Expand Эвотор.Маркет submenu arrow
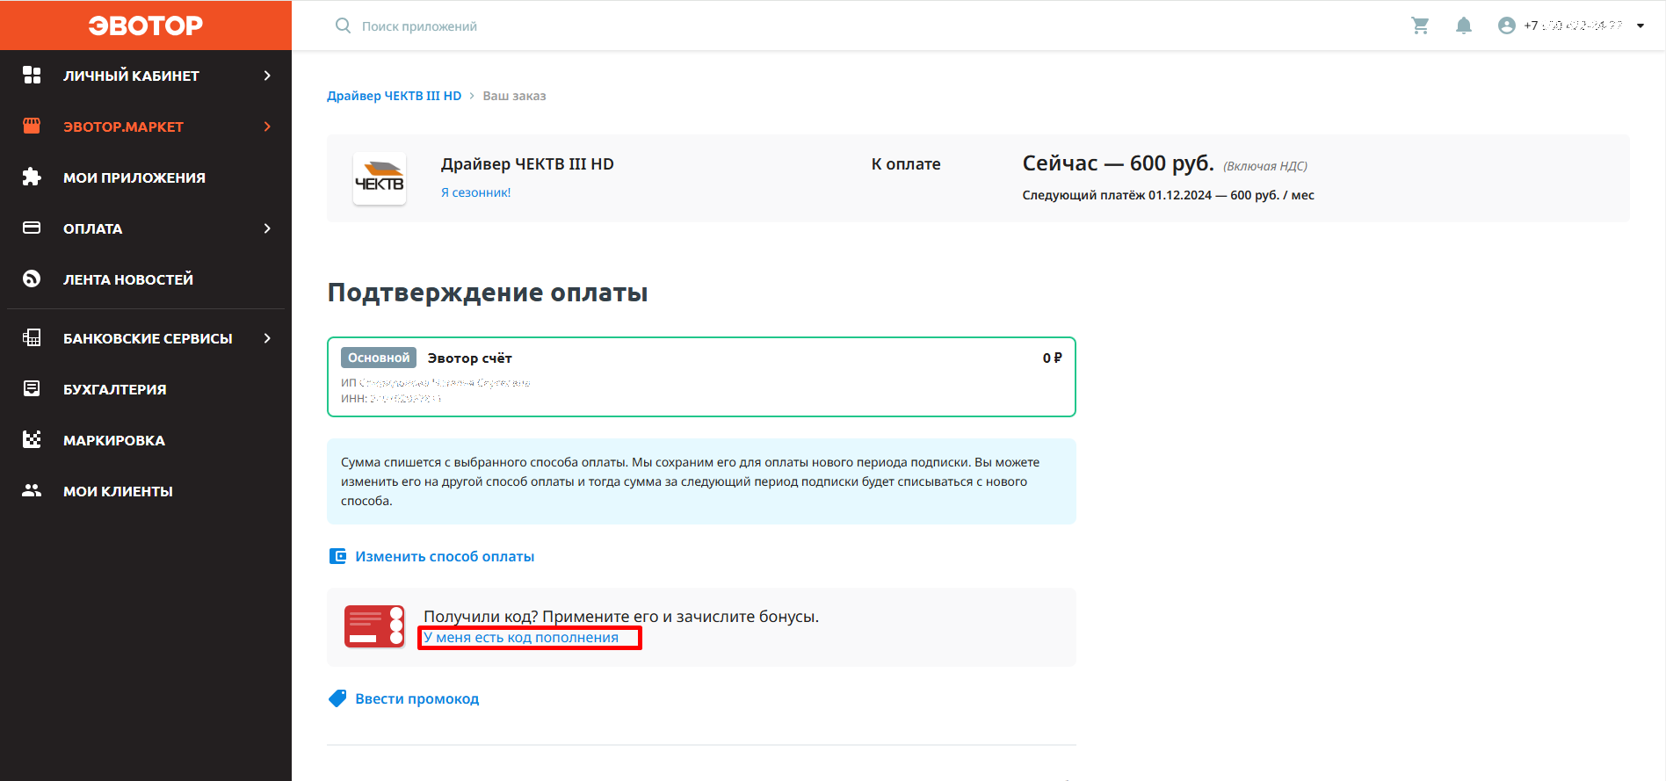The image size is (1666, 781). [x=267, y=127]
